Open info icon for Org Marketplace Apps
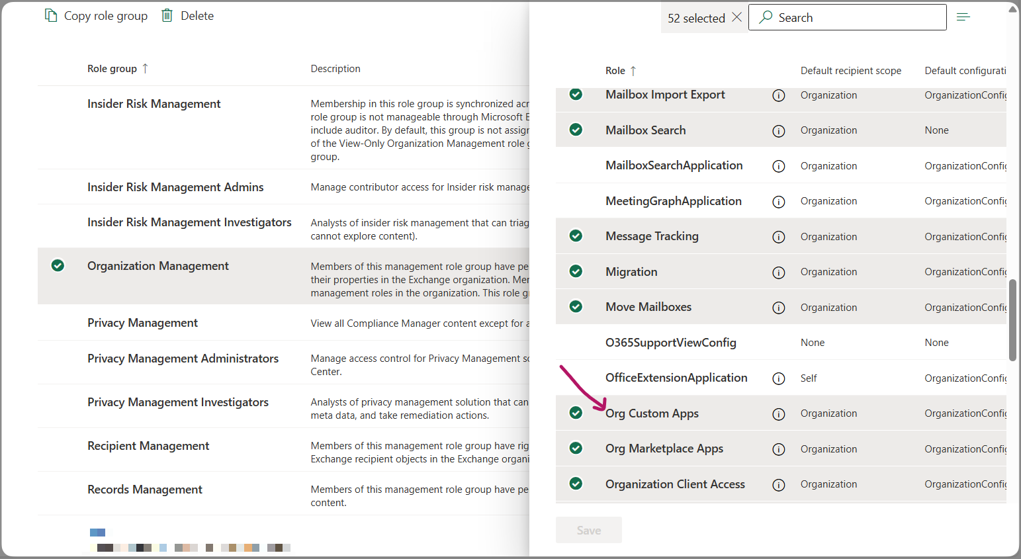This screenshot has width=1021, height=559. point(779,449)
